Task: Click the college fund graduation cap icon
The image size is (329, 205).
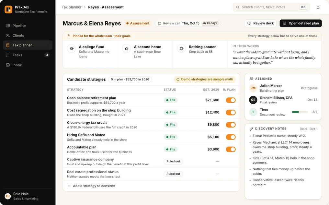Action: (x=72, y=48)
